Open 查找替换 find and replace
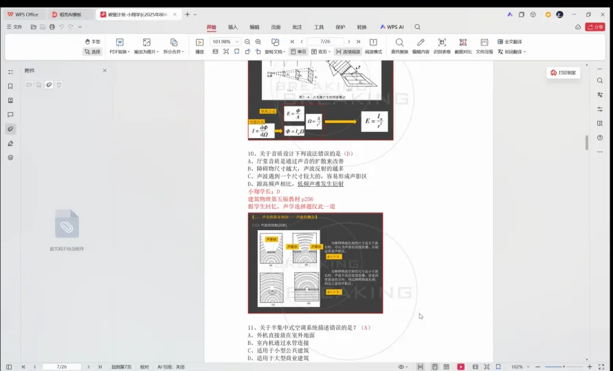Viewport: 613px width, 371px height. [399, 46]
